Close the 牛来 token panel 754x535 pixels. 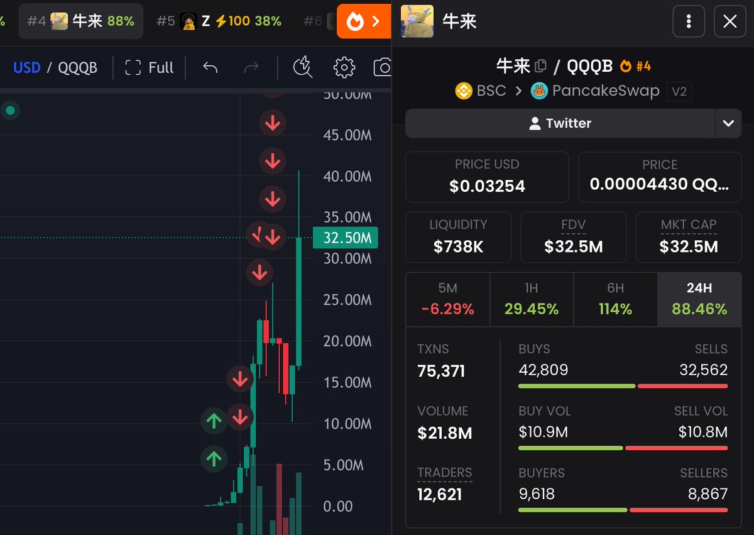tap(730, 21)
